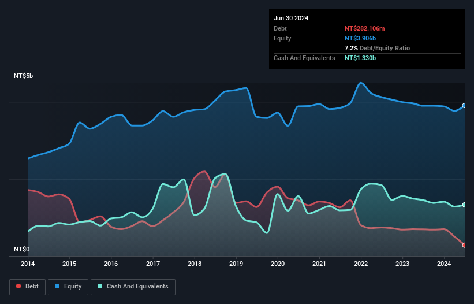Click the 2016 x-axis label
This screenshot has height=304, width=474.
[111, 264]
